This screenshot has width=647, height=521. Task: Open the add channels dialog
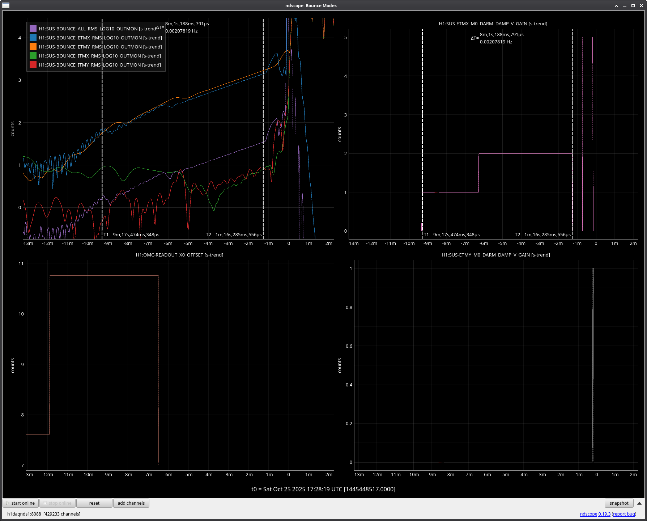[131, 503]
